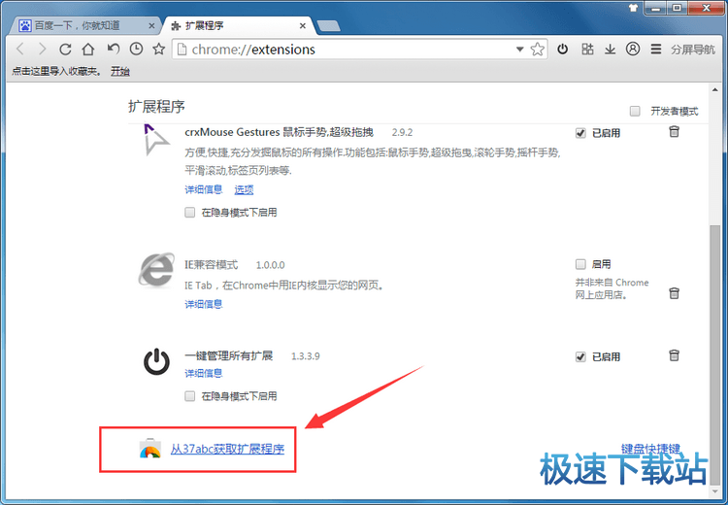Click the page vertical scrollbar thumb
Screen dimensions: 728x505
[x=714, y=353]
